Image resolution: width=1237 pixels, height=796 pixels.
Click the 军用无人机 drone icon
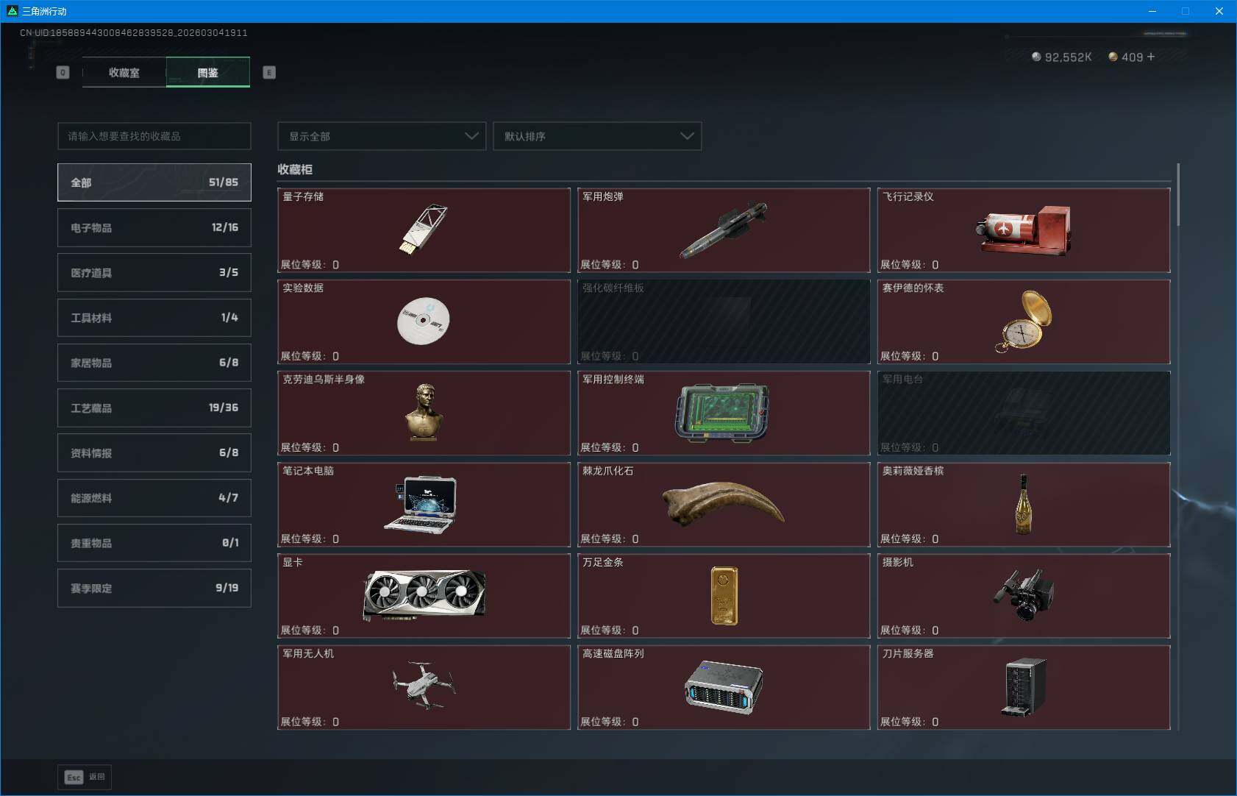coord(424,685)
